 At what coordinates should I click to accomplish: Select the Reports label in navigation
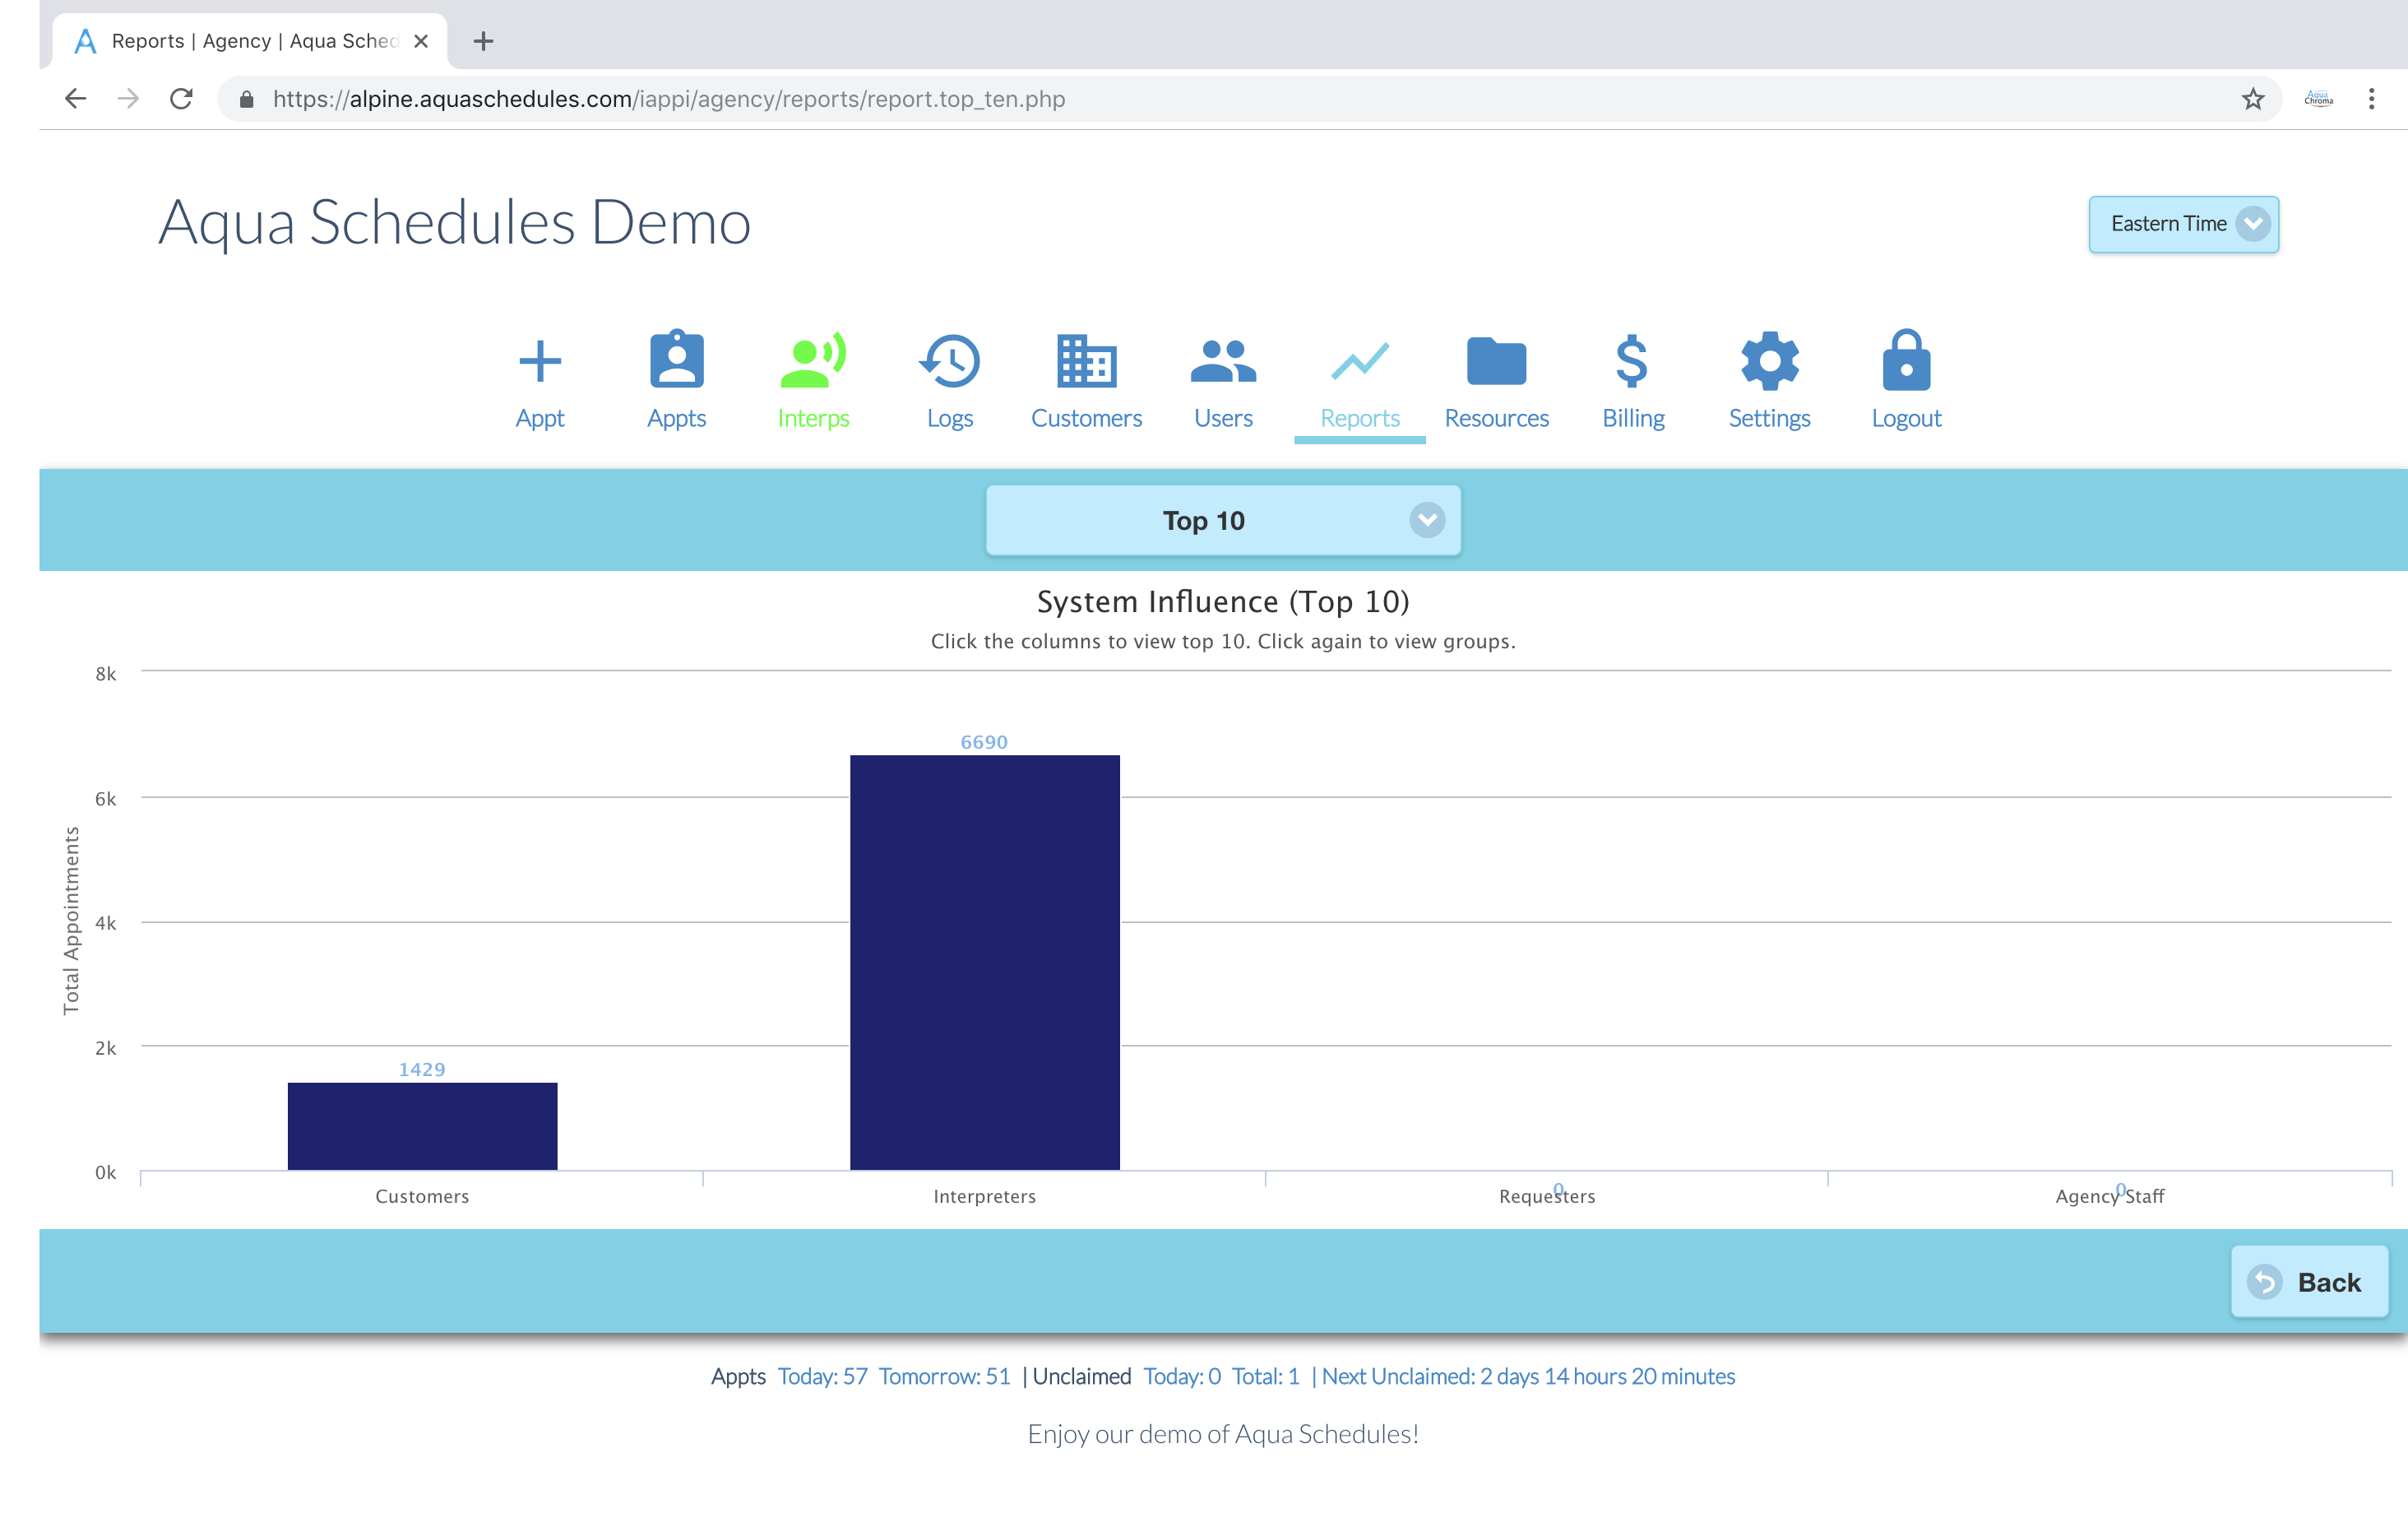coord(1360,418)
